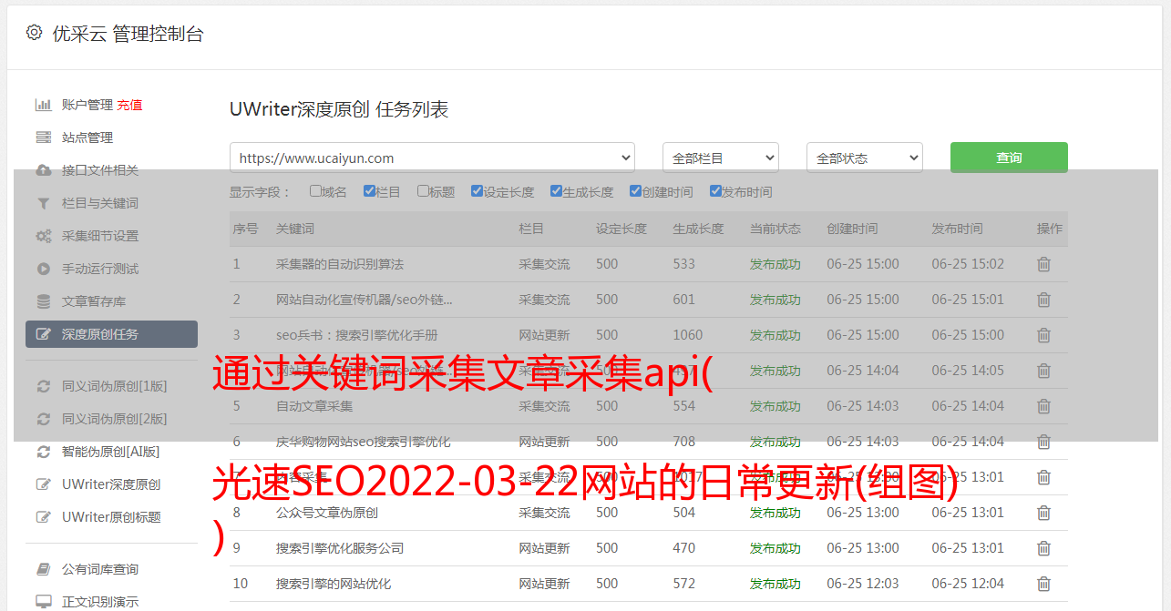Disable the 发布时间 field checkbox

(714, 191)
